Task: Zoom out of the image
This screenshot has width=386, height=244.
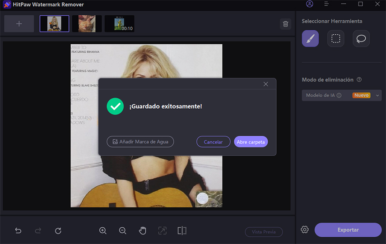Action: click(x=123, y=230)
